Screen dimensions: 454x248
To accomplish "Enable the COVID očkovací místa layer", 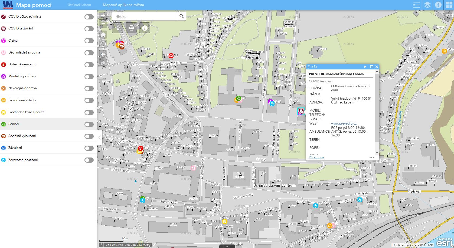I will (x=89, y=17).
